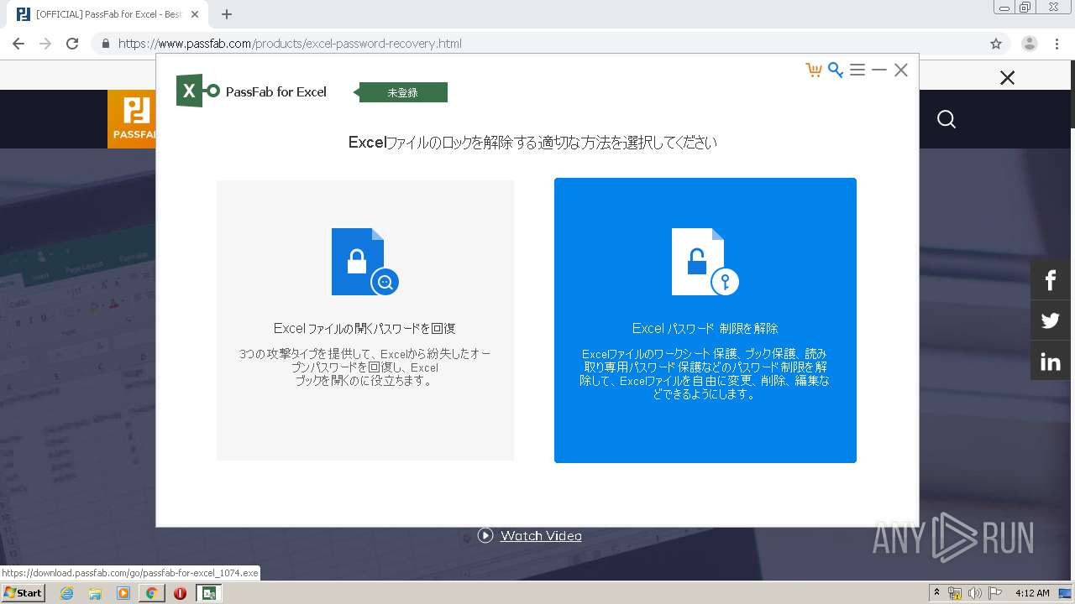The image size is (1075, 604).
Task: Select the Excel open-password recovery card
Action: click(x=365, y=320)
